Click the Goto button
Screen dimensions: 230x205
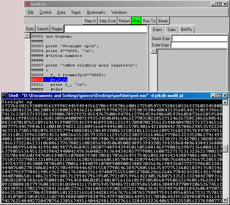(x=30, y=29)
